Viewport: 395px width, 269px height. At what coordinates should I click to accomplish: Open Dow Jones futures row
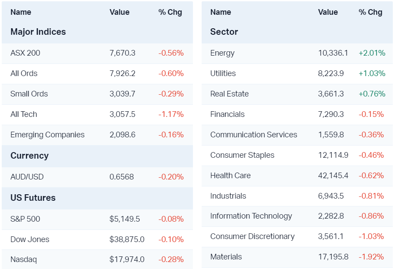tap(30, 239)
